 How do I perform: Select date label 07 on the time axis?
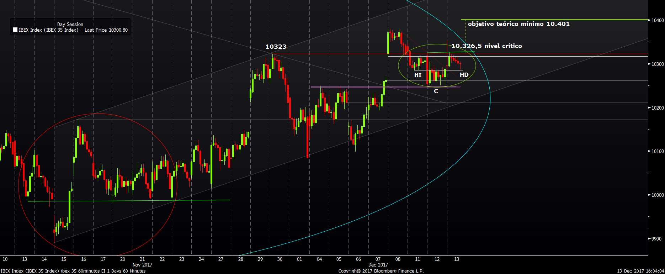[x=378, y=259]
